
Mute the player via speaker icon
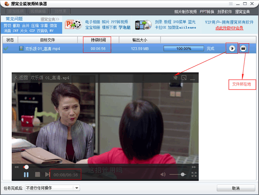pos(163,174)
